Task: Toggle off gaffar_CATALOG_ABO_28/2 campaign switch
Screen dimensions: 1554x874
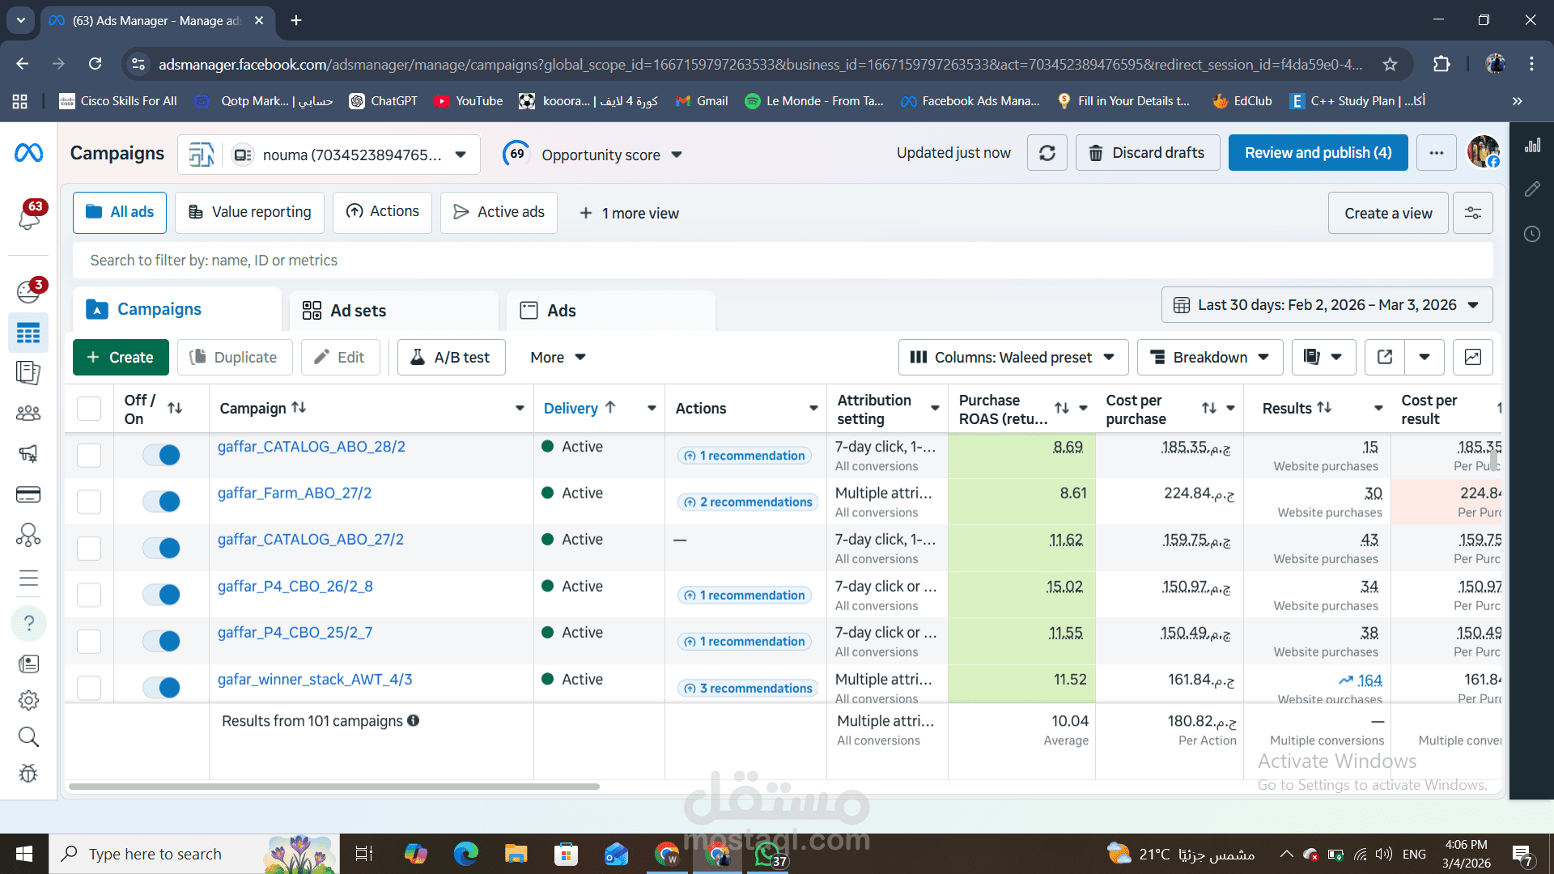Action: [x=162, y=455]
